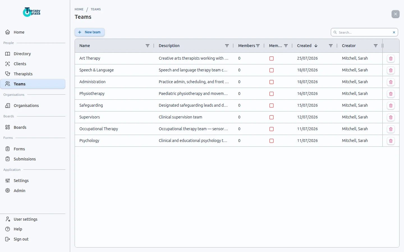Image resolution: width=404 pixels, height=252 pixels.
Task: Check the Speech & Language member checkbox
Action: [x=271, y=70]
